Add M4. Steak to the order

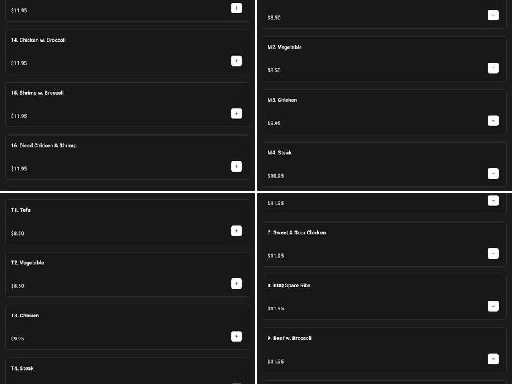point(493,173)
